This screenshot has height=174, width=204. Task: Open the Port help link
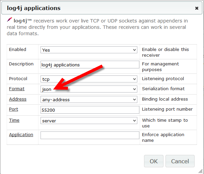(13, 109)
